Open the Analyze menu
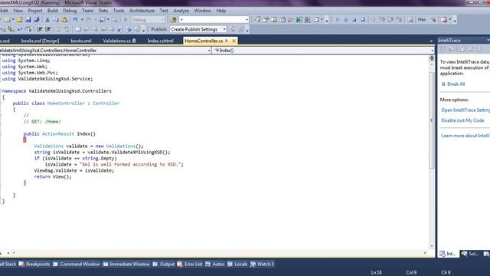490x276 pixels. coord(181,11)
